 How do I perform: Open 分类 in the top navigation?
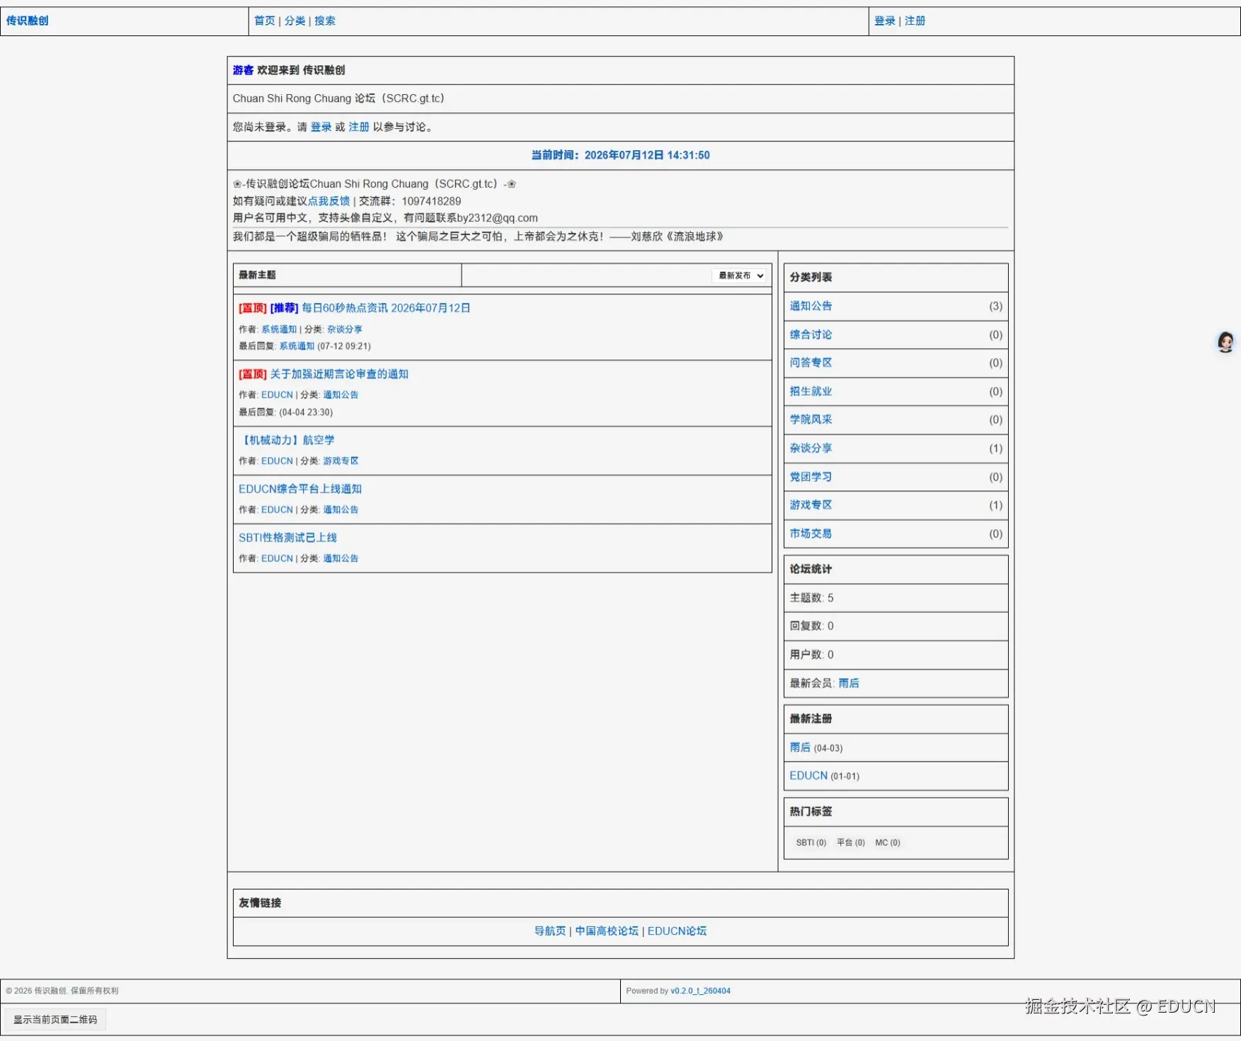tap(294, 21)
